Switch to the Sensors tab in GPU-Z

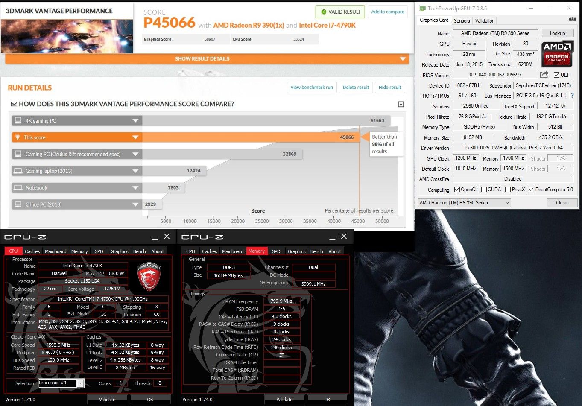tap(462, 20)
